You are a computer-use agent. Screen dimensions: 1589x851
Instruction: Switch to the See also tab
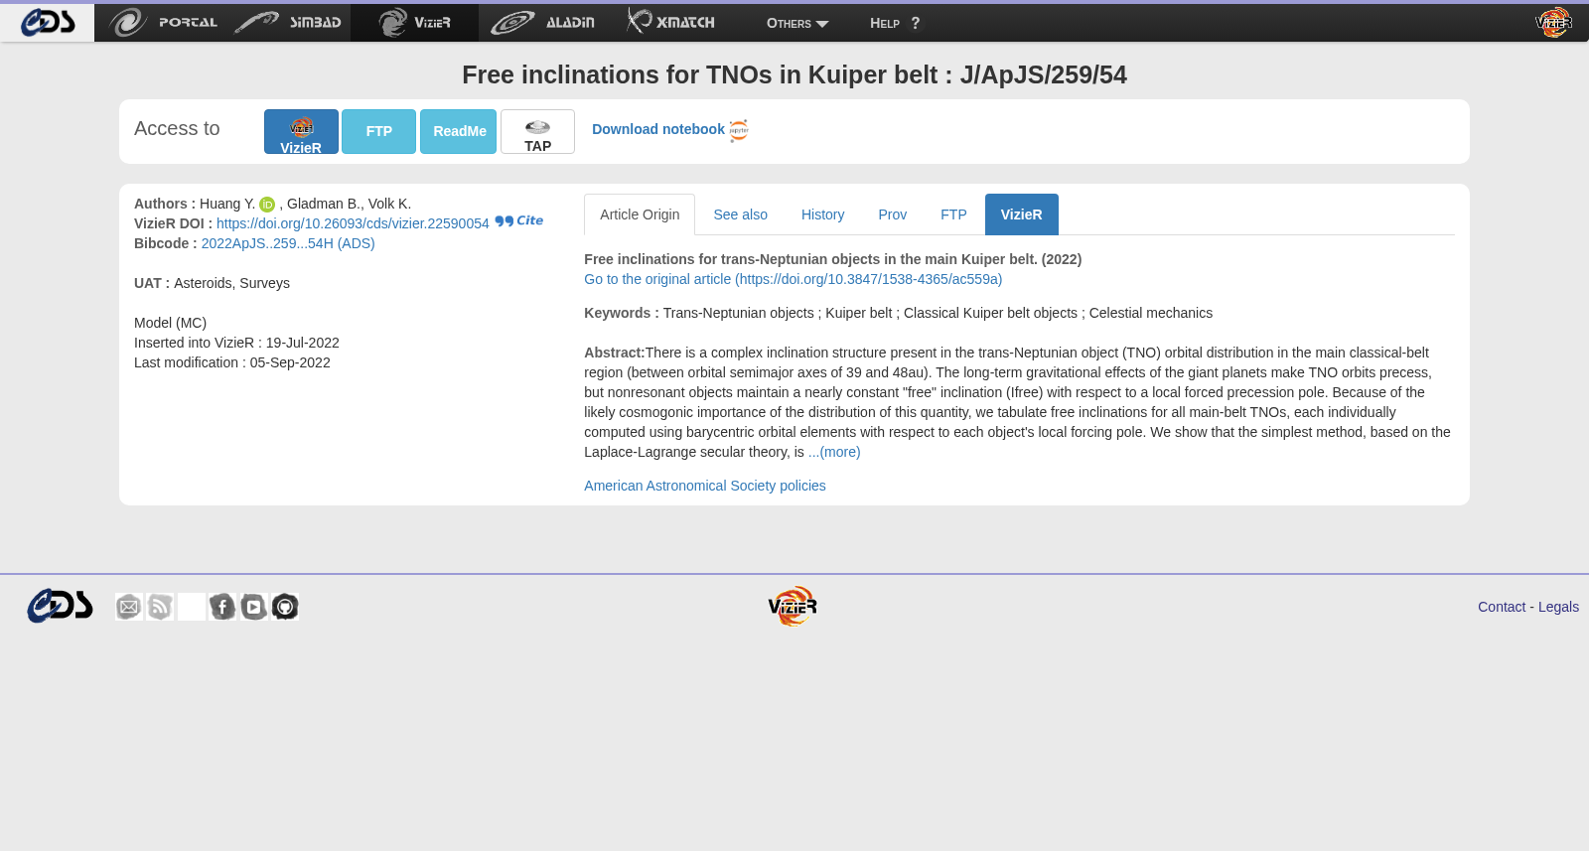point(740,214)
